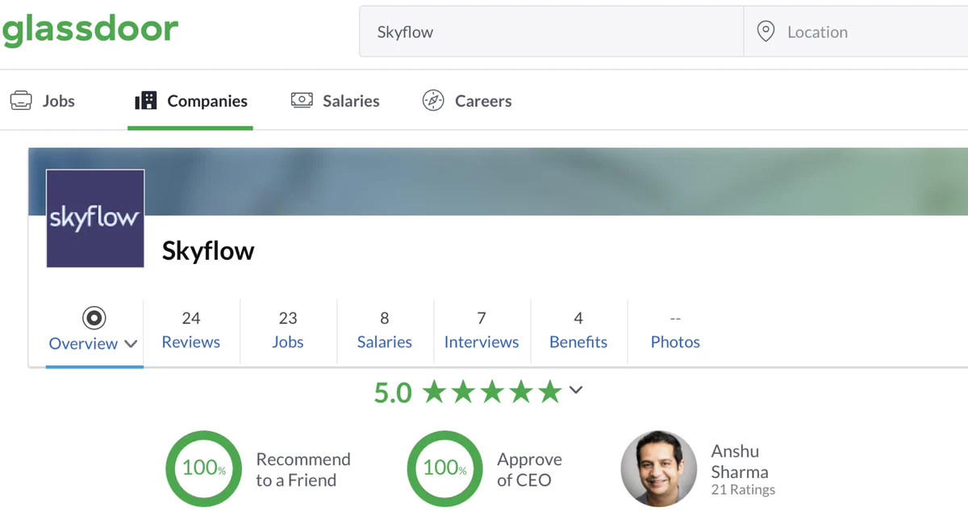
Task: Click the 100% Approve of CEO ring
Action: click(x=444, y=468)
